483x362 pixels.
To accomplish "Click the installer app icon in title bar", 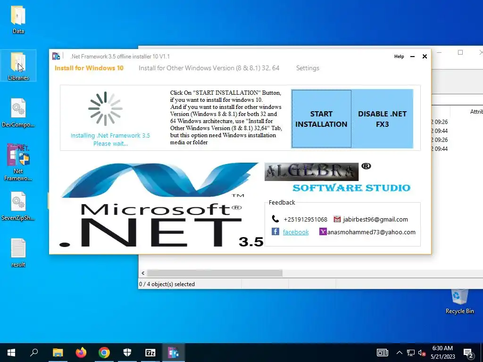I will pyautogui.click(x=56, y=57).
